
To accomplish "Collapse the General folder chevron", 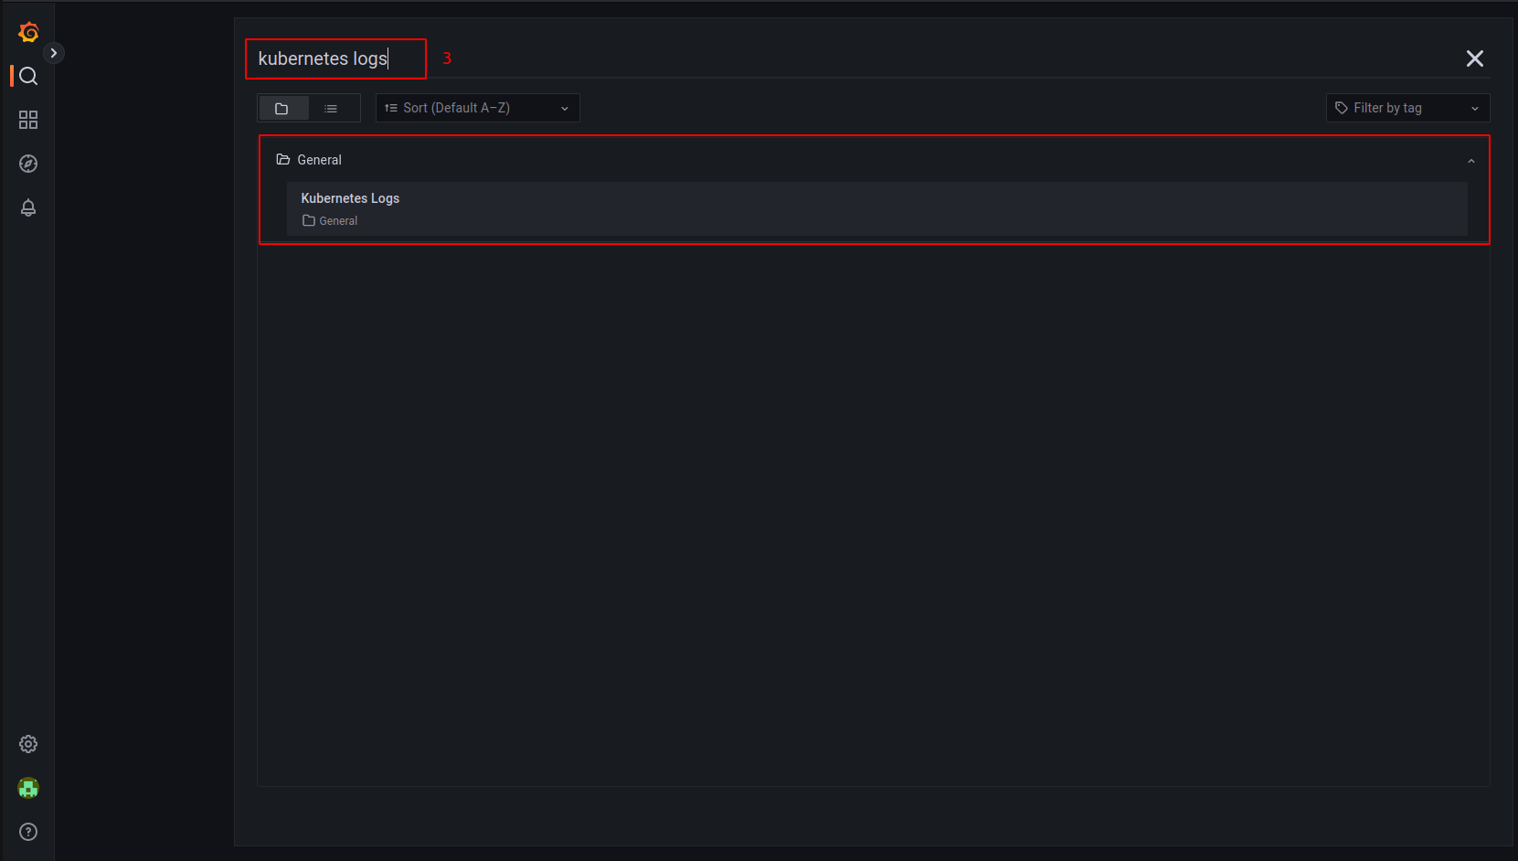I will tap(1470, 161).
